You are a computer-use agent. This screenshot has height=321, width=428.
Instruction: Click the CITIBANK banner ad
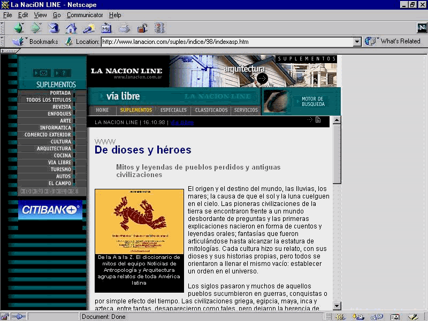50,210
